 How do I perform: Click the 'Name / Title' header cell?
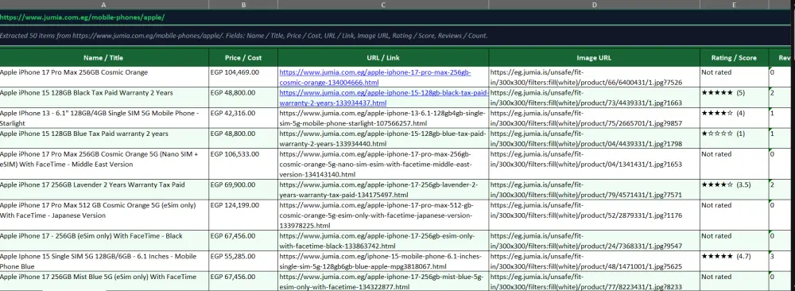(x=104, y=58)
